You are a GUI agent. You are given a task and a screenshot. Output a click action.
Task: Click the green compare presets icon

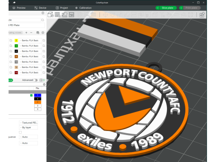pyautogui.click(x=44, y=80)
